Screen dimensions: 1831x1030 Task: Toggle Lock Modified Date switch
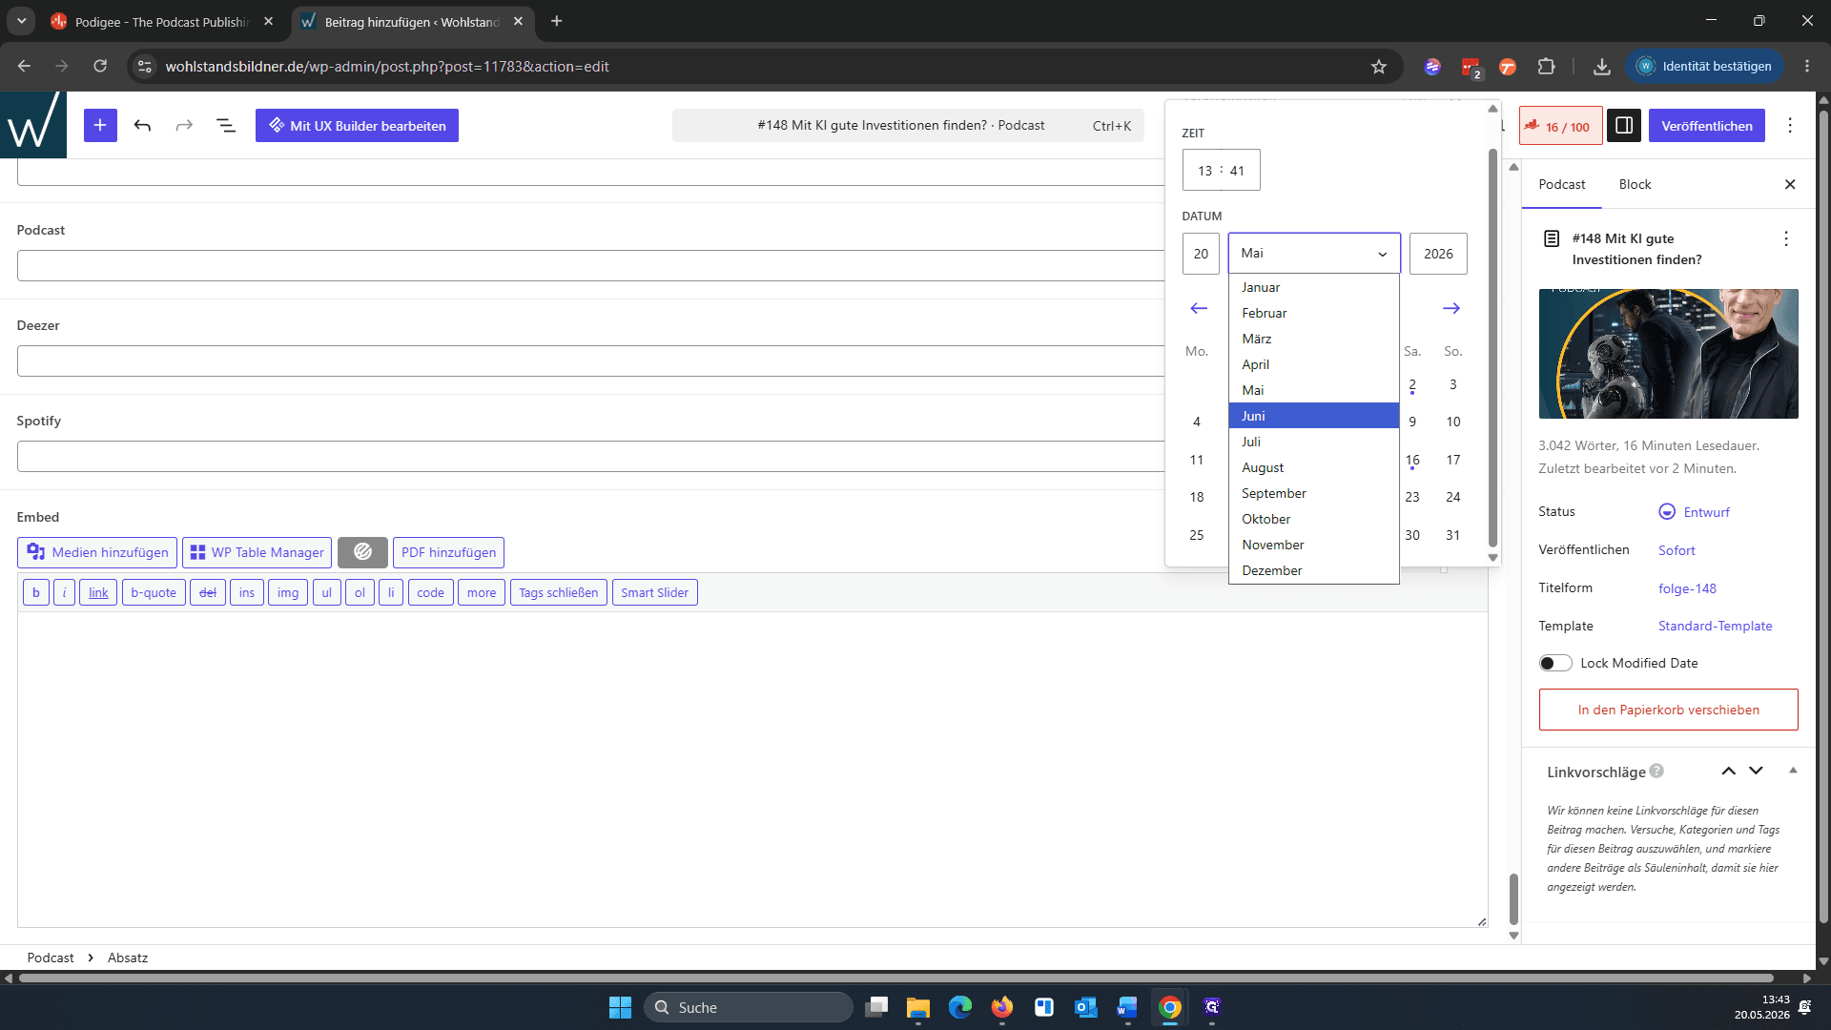pos(1555,663)
